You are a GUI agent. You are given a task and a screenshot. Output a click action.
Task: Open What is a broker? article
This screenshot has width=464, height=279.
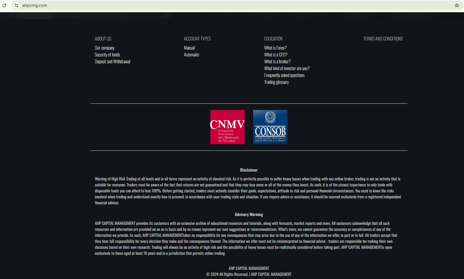pyautogui.click(x=277, y=62)
